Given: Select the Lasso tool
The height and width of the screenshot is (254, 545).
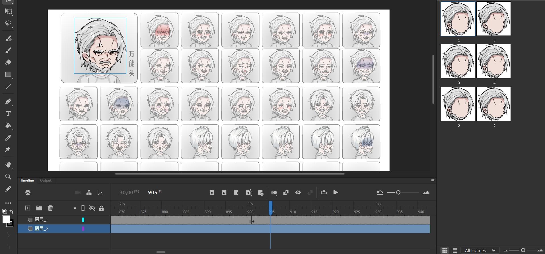Looking at the screenshot, I should [8, 23].
